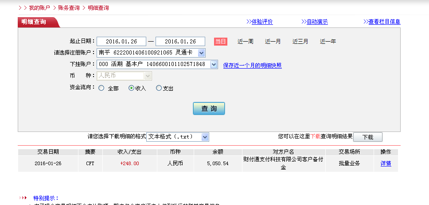Open the 体验评价 link

point(262,22)
